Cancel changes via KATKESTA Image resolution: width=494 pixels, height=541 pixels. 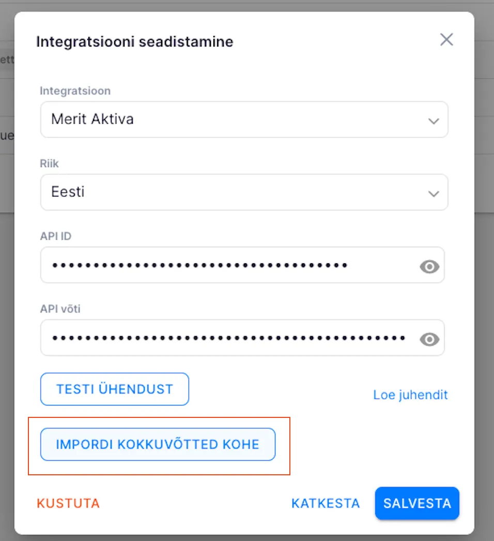[x=325, y=503]
